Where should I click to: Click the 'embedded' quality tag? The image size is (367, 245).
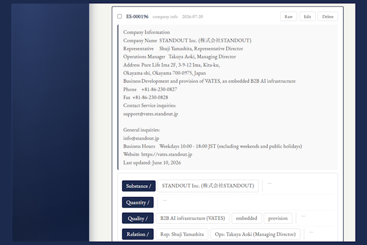pos(246,218)
